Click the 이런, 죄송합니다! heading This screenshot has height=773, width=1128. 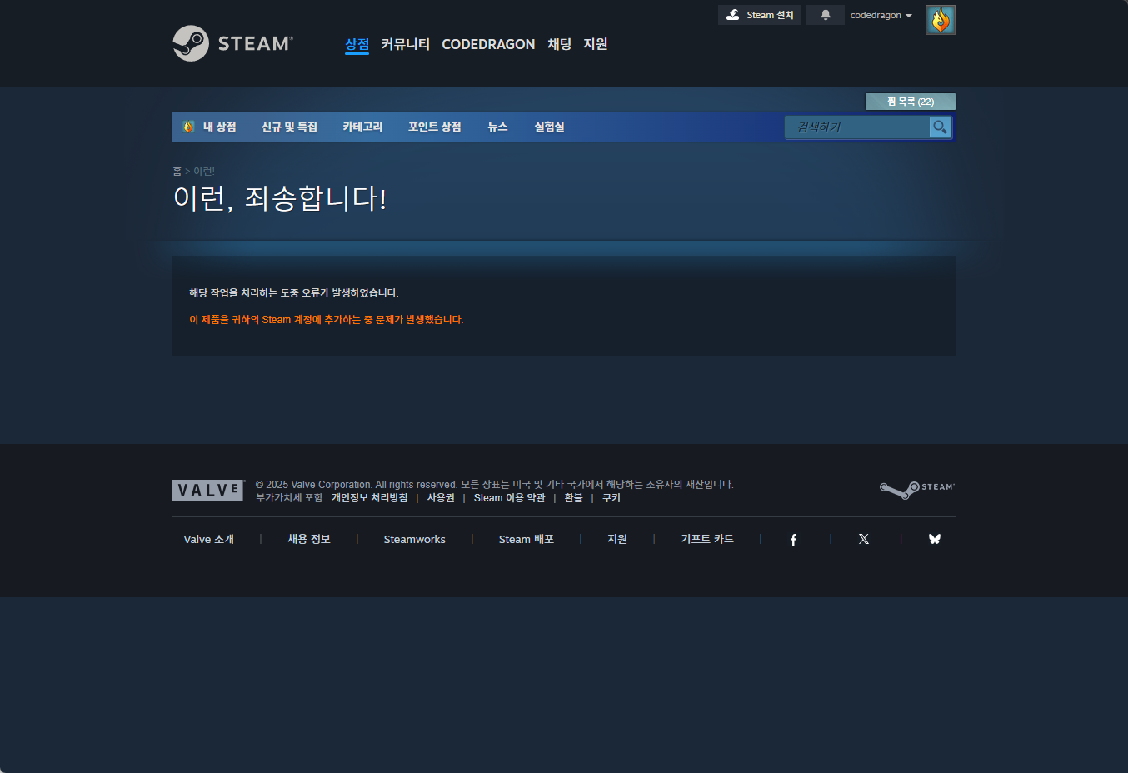[279, 198]
